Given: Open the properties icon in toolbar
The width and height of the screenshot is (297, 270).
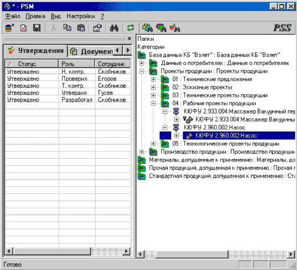Looking at the screenshot, I should tap(97, 28).
